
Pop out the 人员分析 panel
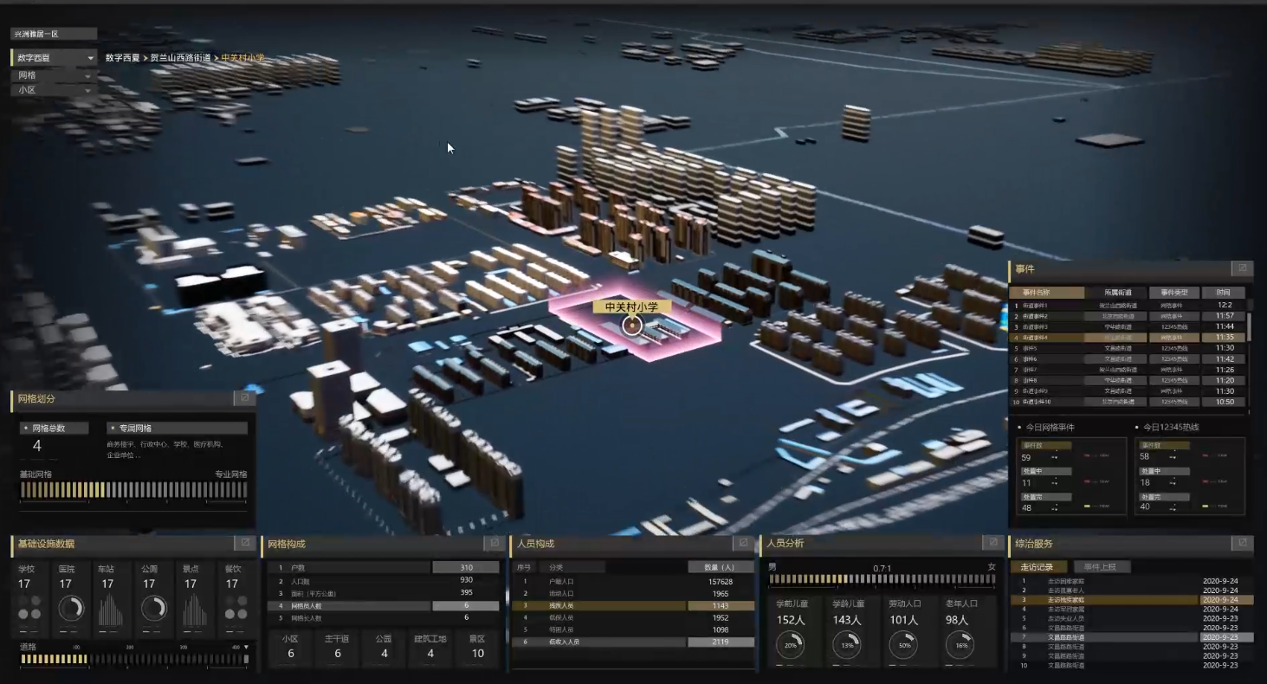tap(992, 543)
